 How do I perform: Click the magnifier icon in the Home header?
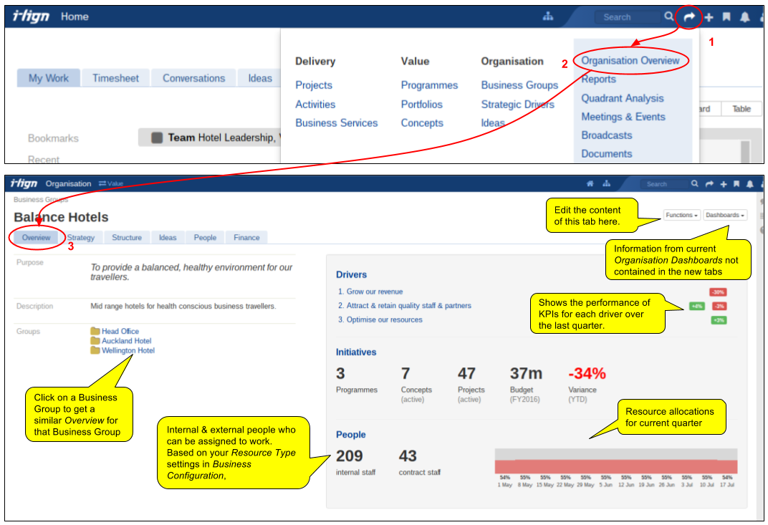[x=669, y=16]
